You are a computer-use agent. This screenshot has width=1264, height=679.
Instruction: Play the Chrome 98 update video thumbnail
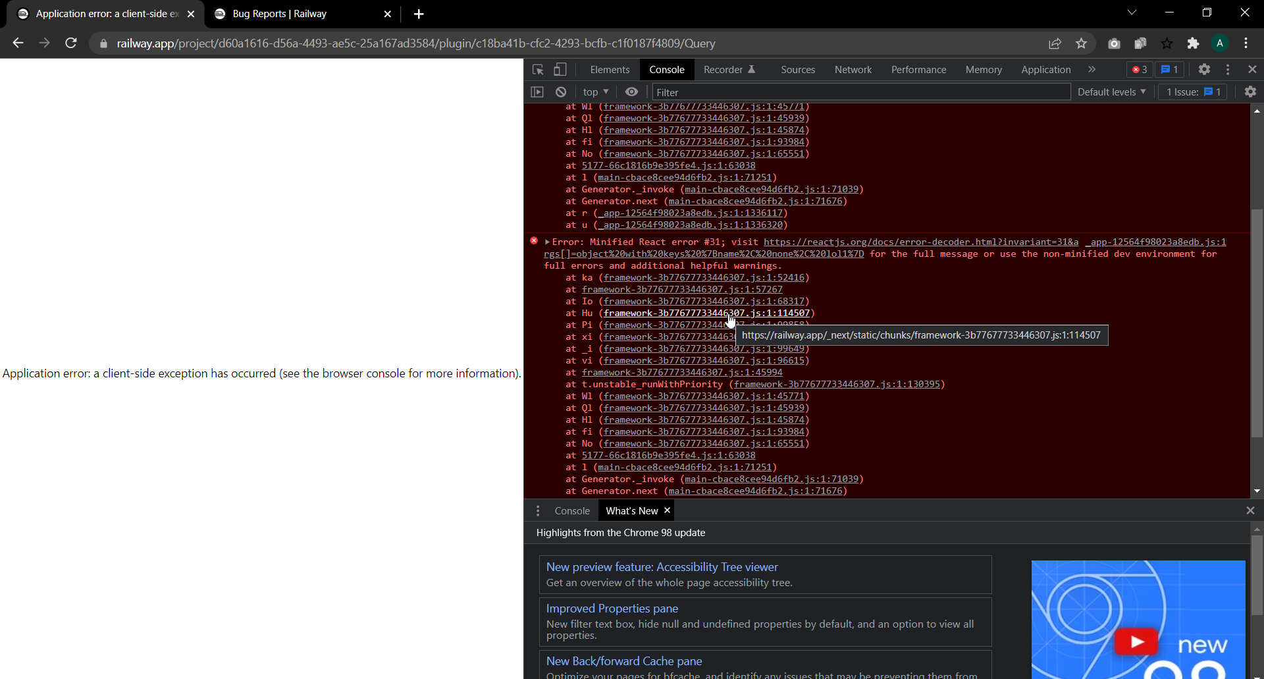click(x=1136, y=641)
